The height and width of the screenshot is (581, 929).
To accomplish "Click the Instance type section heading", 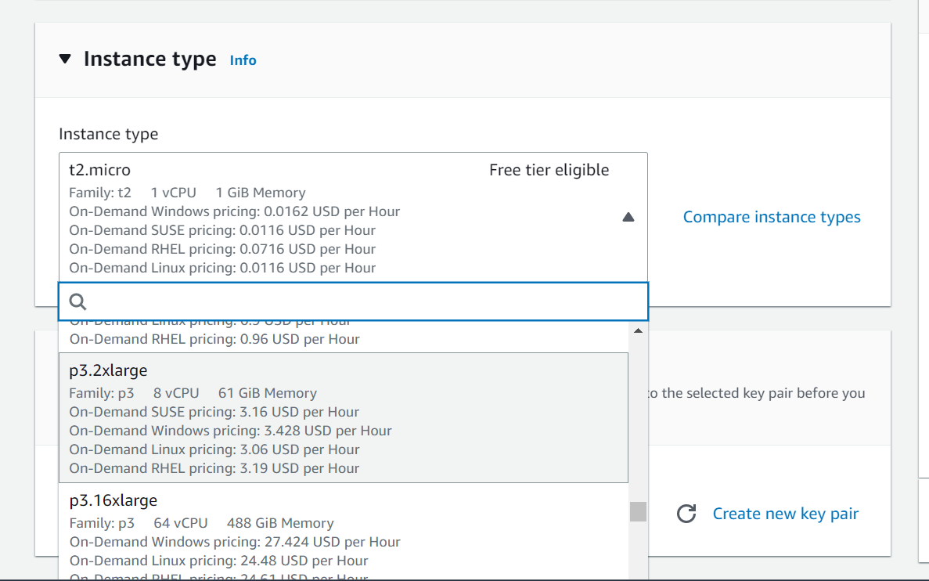I will (x=150, y=59).
